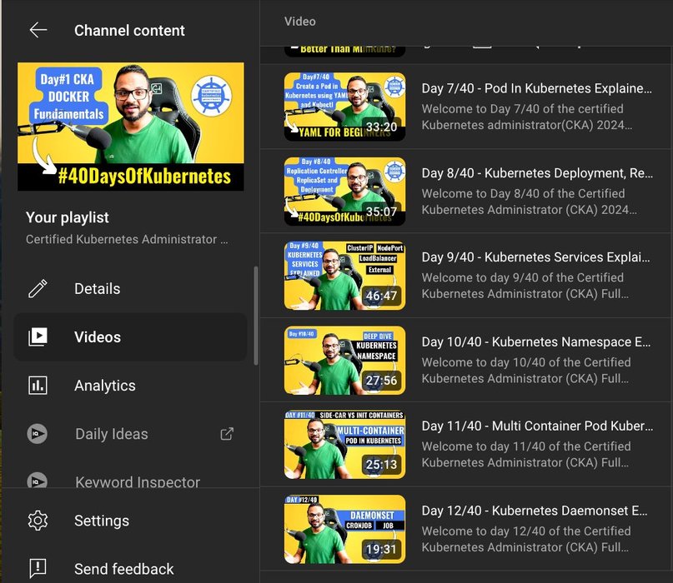Open the Day 7/40 Pod In Kubernetes video title

click(x=536, y=88)
